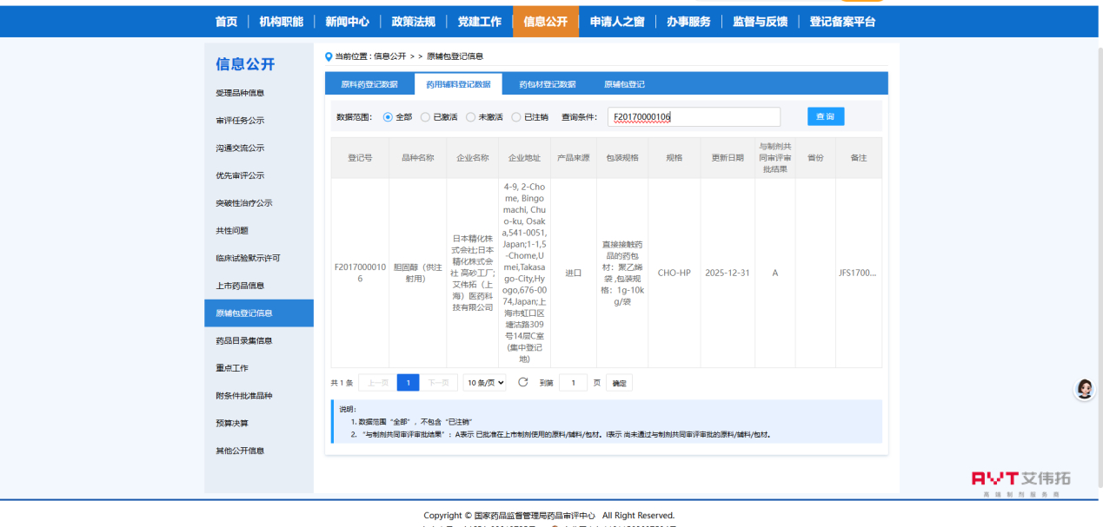Click the 品种名称 column header
The width and height of the screenshot is (1103, 527).
click(x=417, y=158)
